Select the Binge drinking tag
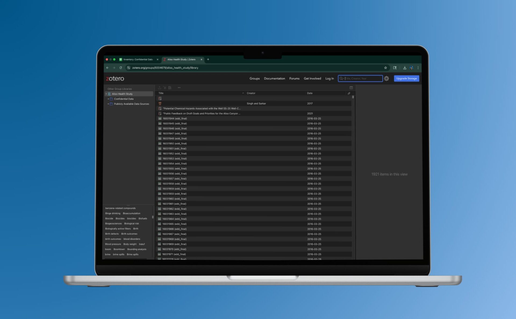This screenshot has width=516, height=319. 113,213
